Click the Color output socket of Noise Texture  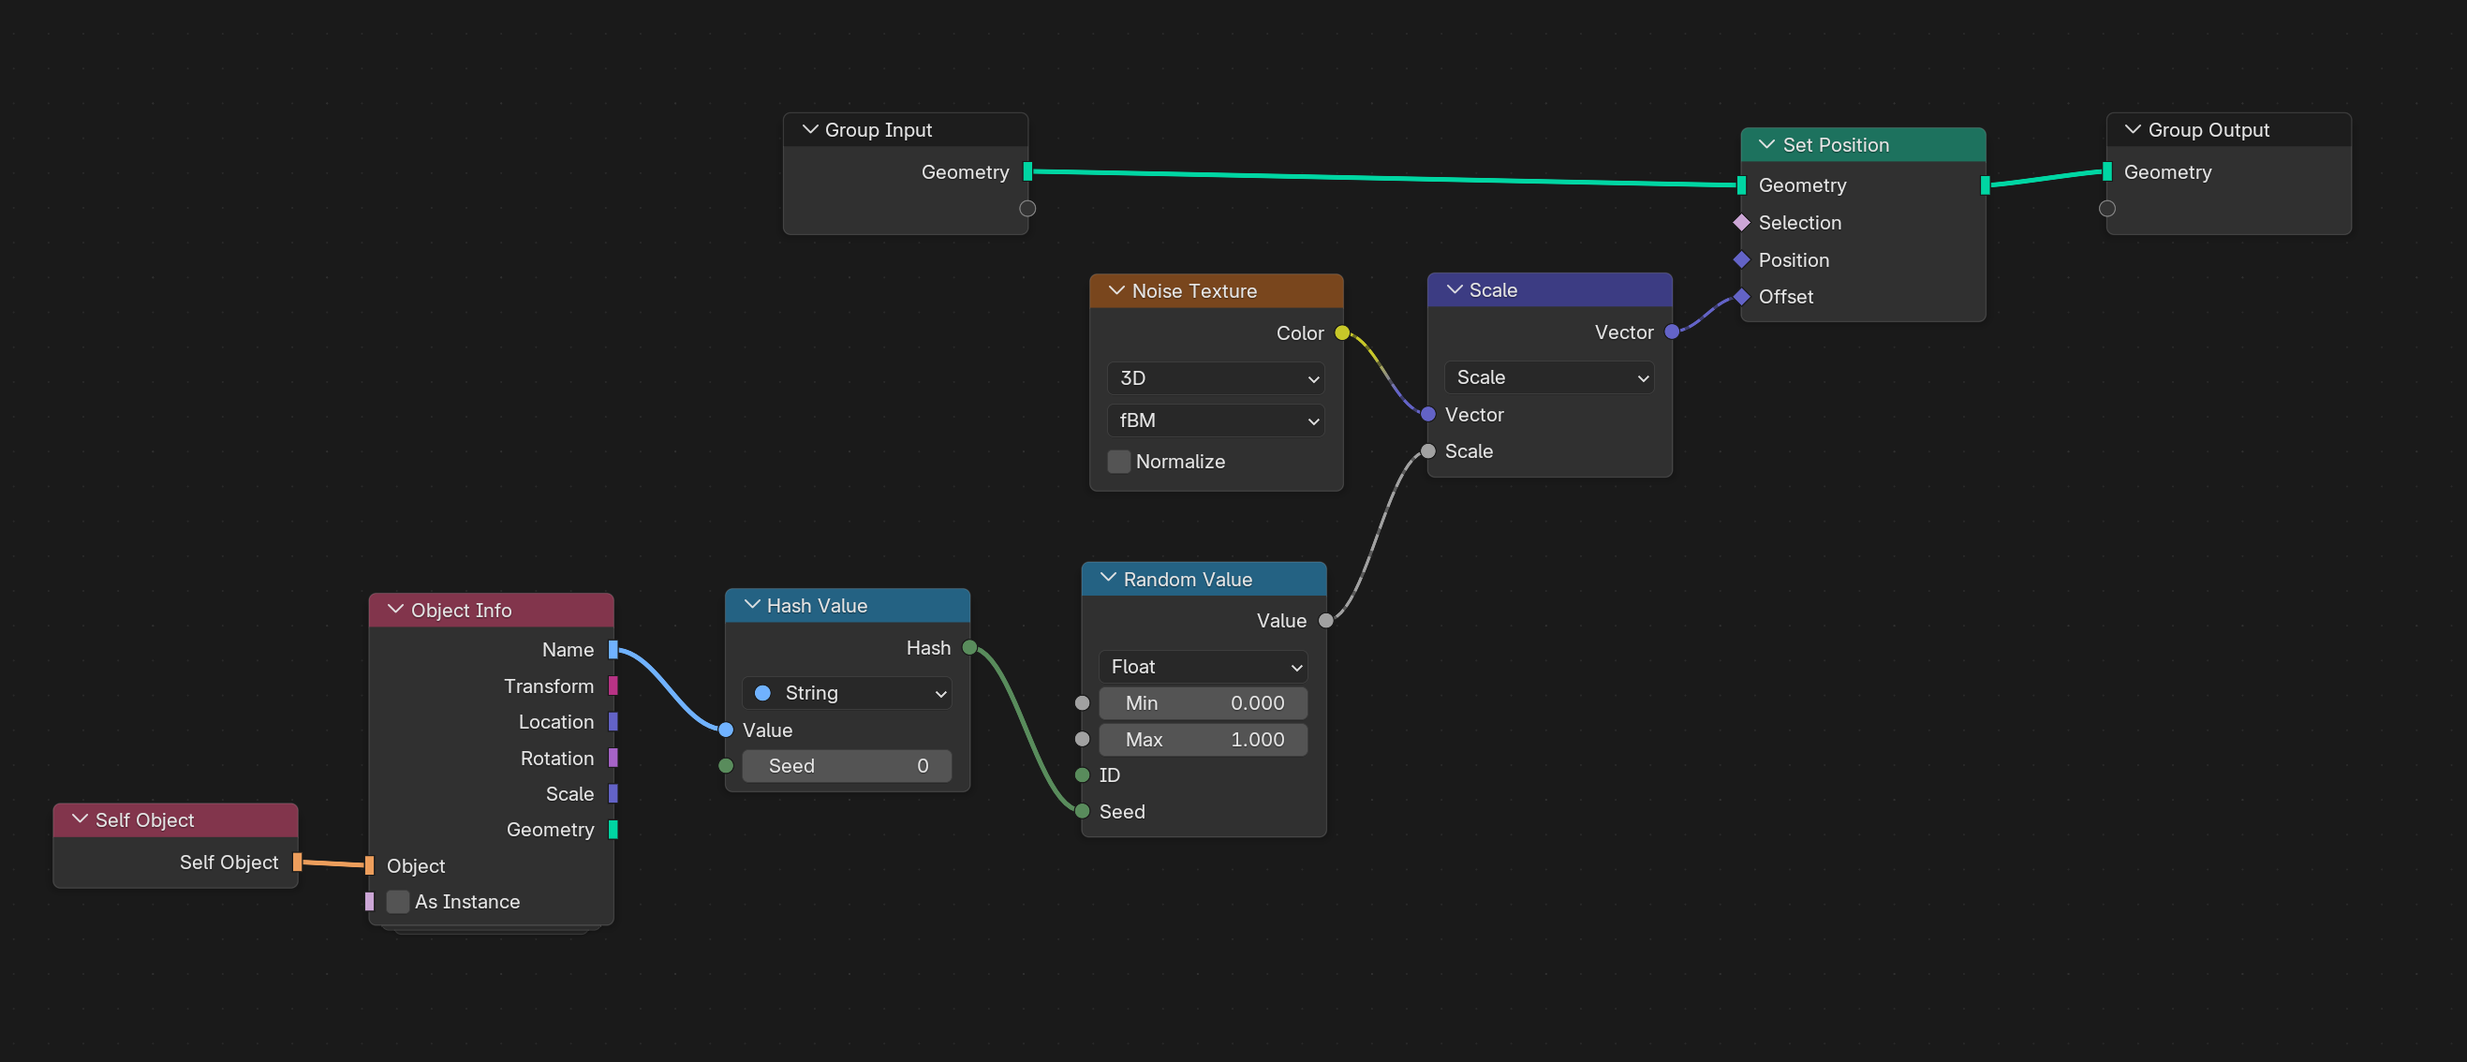pos(1342,333)
